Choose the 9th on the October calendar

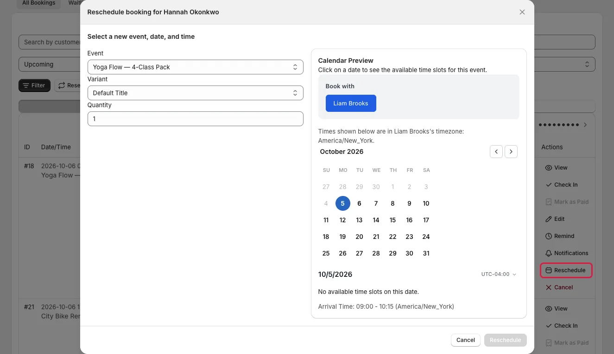[410, 203]
